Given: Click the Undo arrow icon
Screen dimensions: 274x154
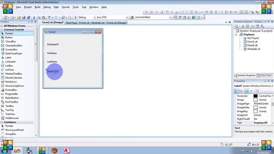Looking at the screenshot, I should point(49,17).
